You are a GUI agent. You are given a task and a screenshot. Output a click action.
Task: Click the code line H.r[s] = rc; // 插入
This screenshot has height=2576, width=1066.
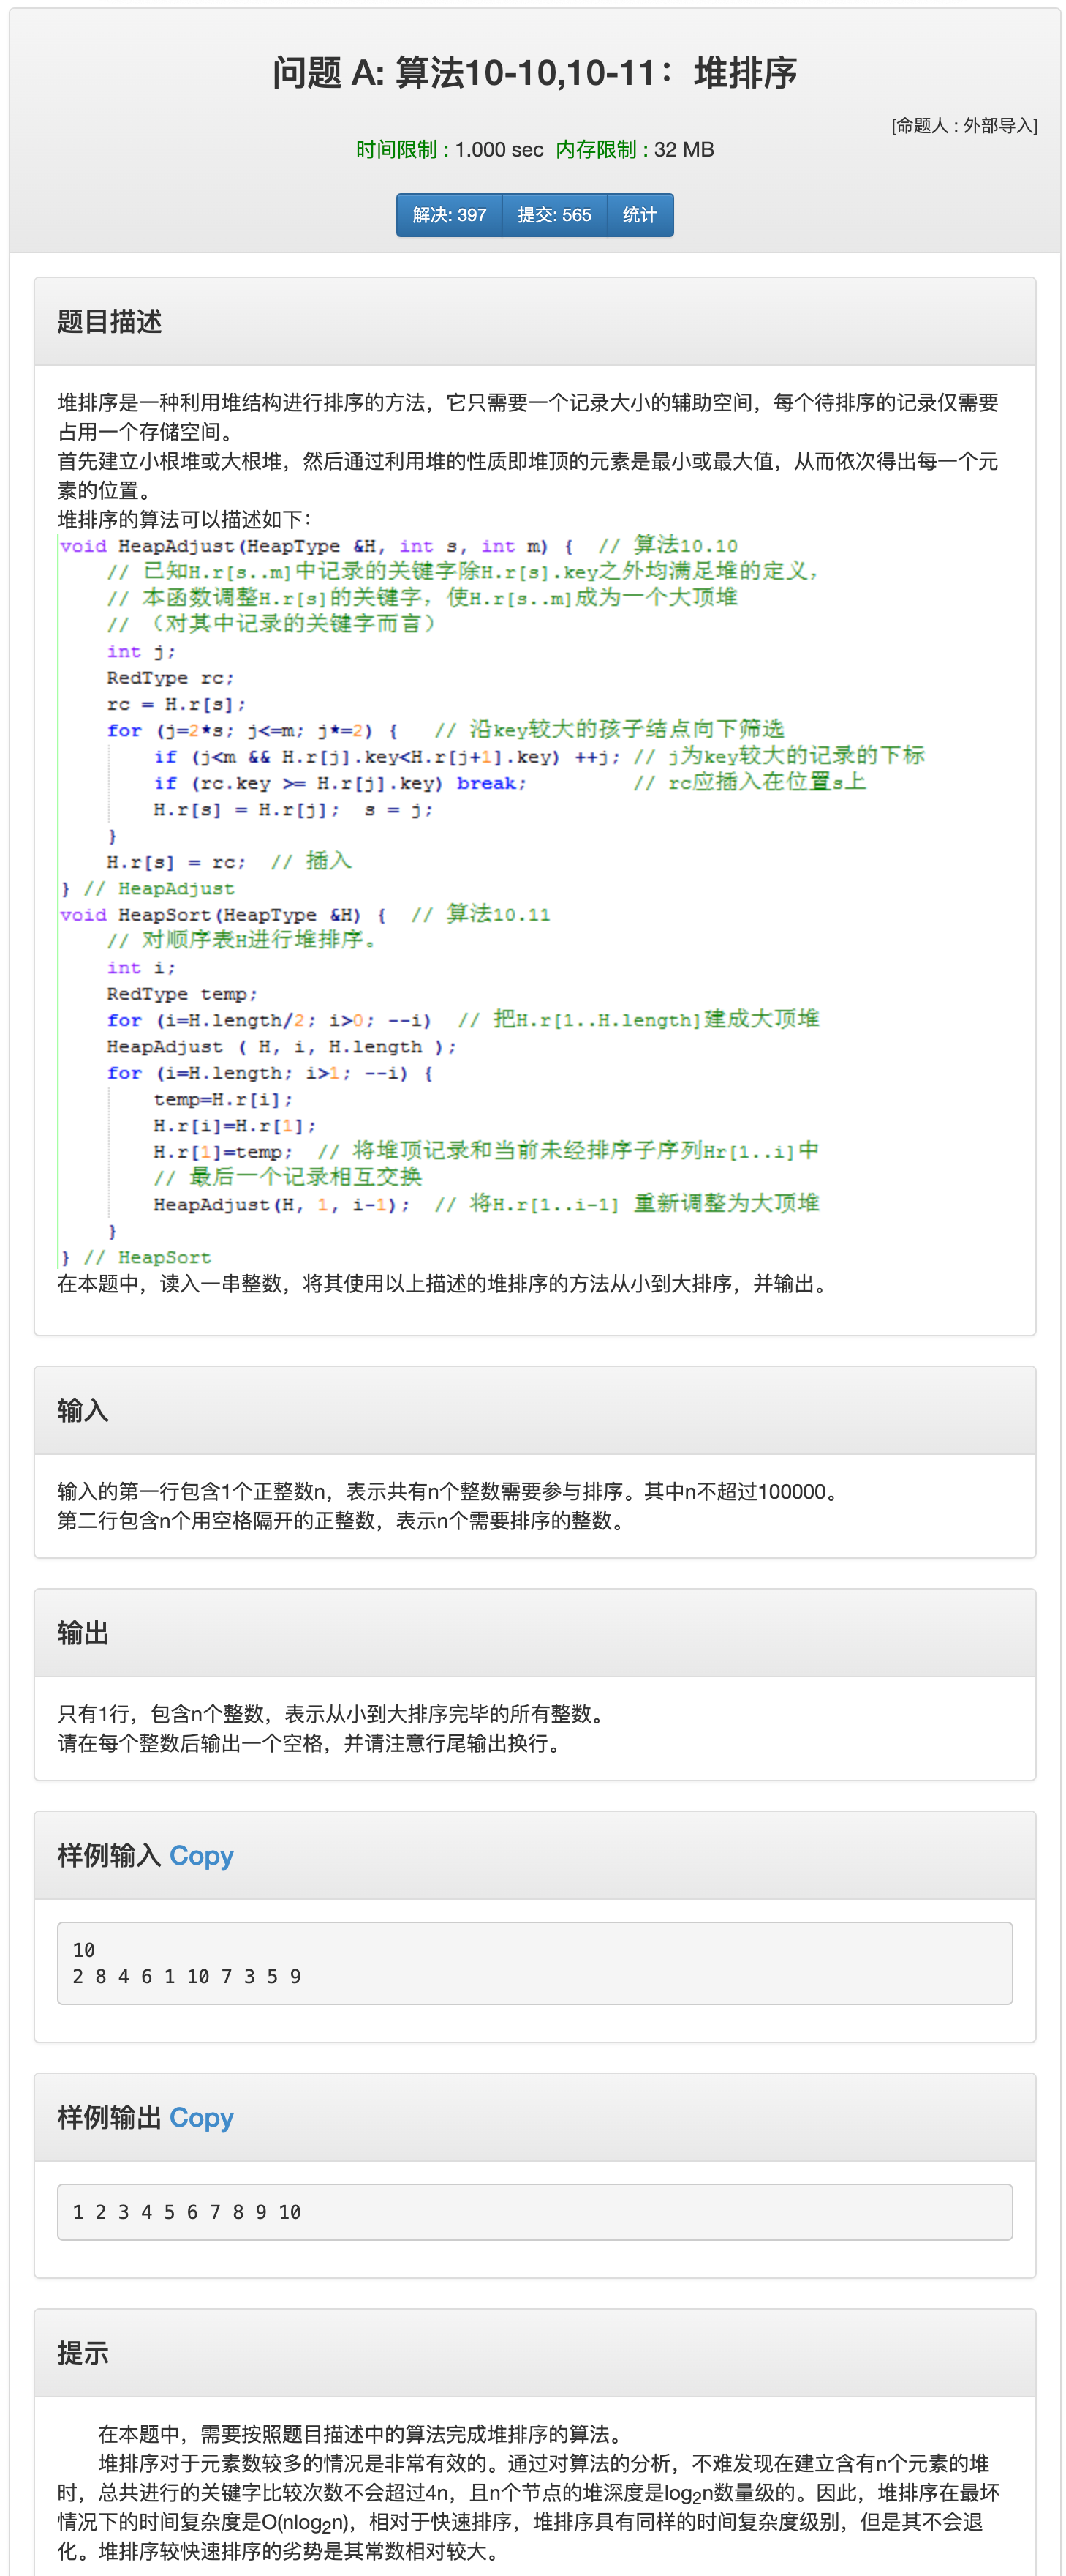230,861
